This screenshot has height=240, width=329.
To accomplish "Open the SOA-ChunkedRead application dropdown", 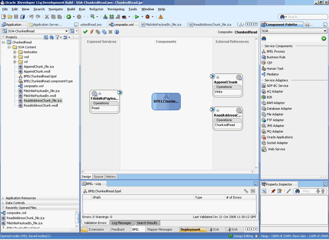I will click(66, 31).
